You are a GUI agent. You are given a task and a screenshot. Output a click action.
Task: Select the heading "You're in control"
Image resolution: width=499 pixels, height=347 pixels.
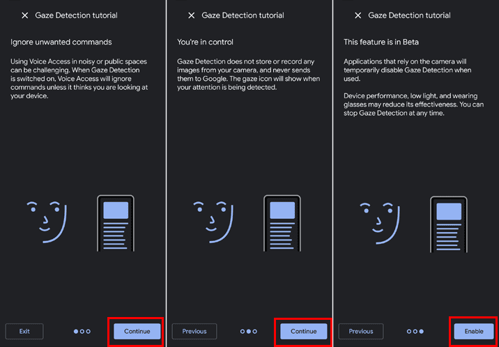tap(206, 42)
